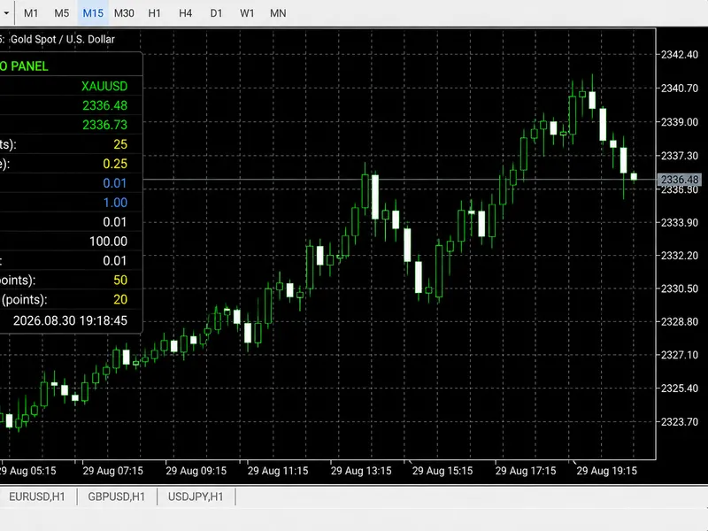Switch chart to M5 timeframe
Image resolution: width=708 pixels, height=531 pixels.
tap(61, 13)
